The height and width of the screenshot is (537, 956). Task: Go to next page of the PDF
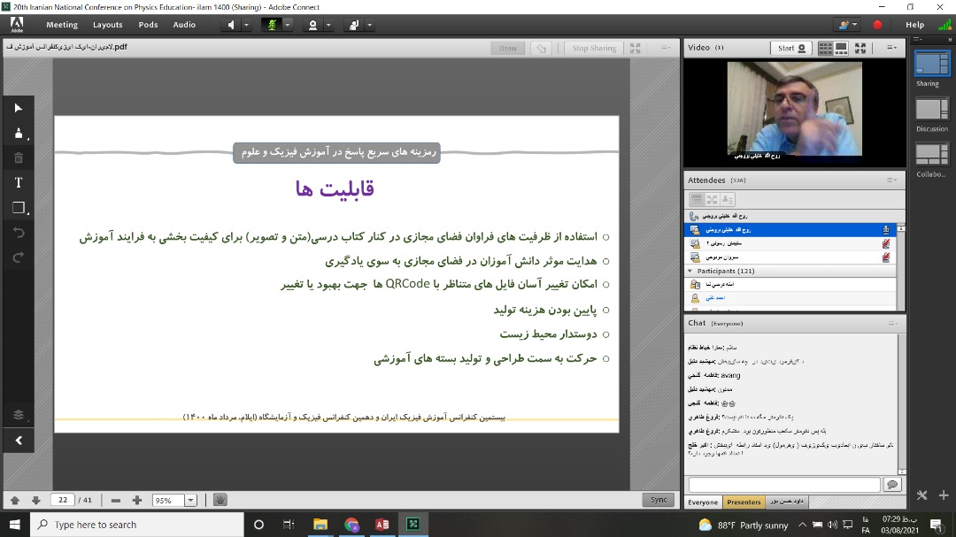tap(35, 500)
